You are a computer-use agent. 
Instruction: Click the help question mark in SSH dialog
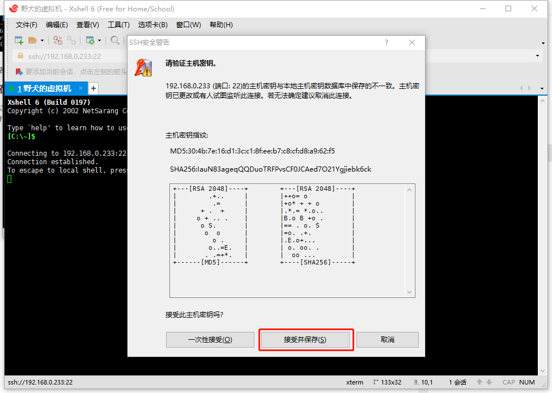[x=387, y=42]
